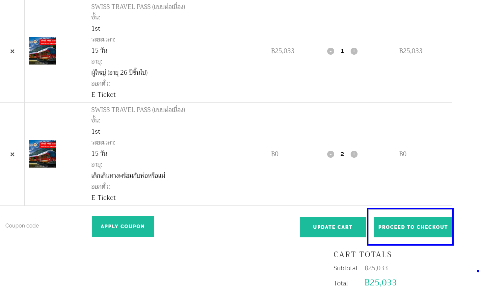Remove the child Swiss Travel Pass item
The image size is (479, 293).
(x=12, y=154)
